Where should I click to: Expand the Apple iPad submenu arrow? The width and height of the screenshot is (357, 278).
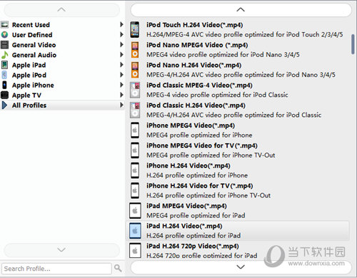coord(121,65)
